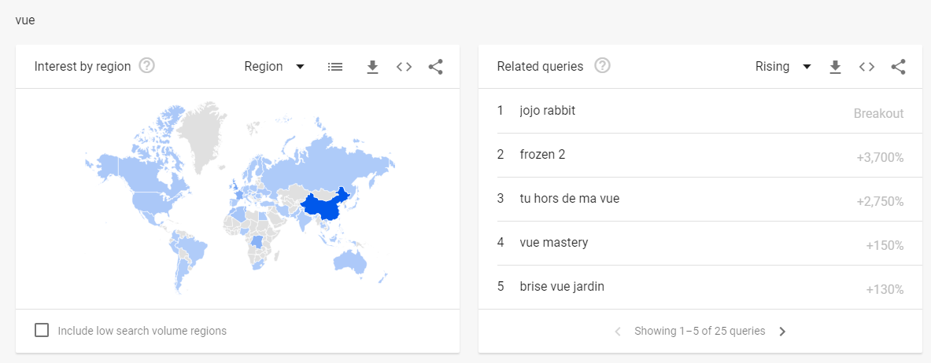Go to previous page of queries
The image size is (931, 363).
pos(618,332)
